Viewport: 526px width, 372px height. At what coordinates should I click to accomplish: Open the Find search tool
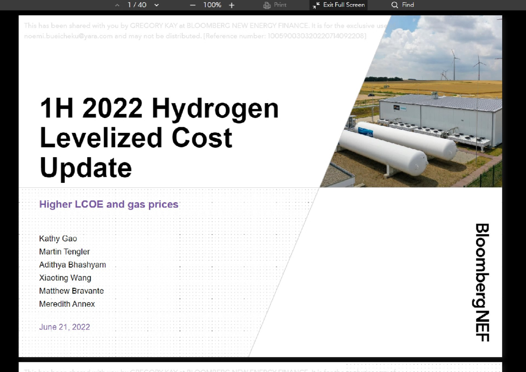tap(402, 5)
